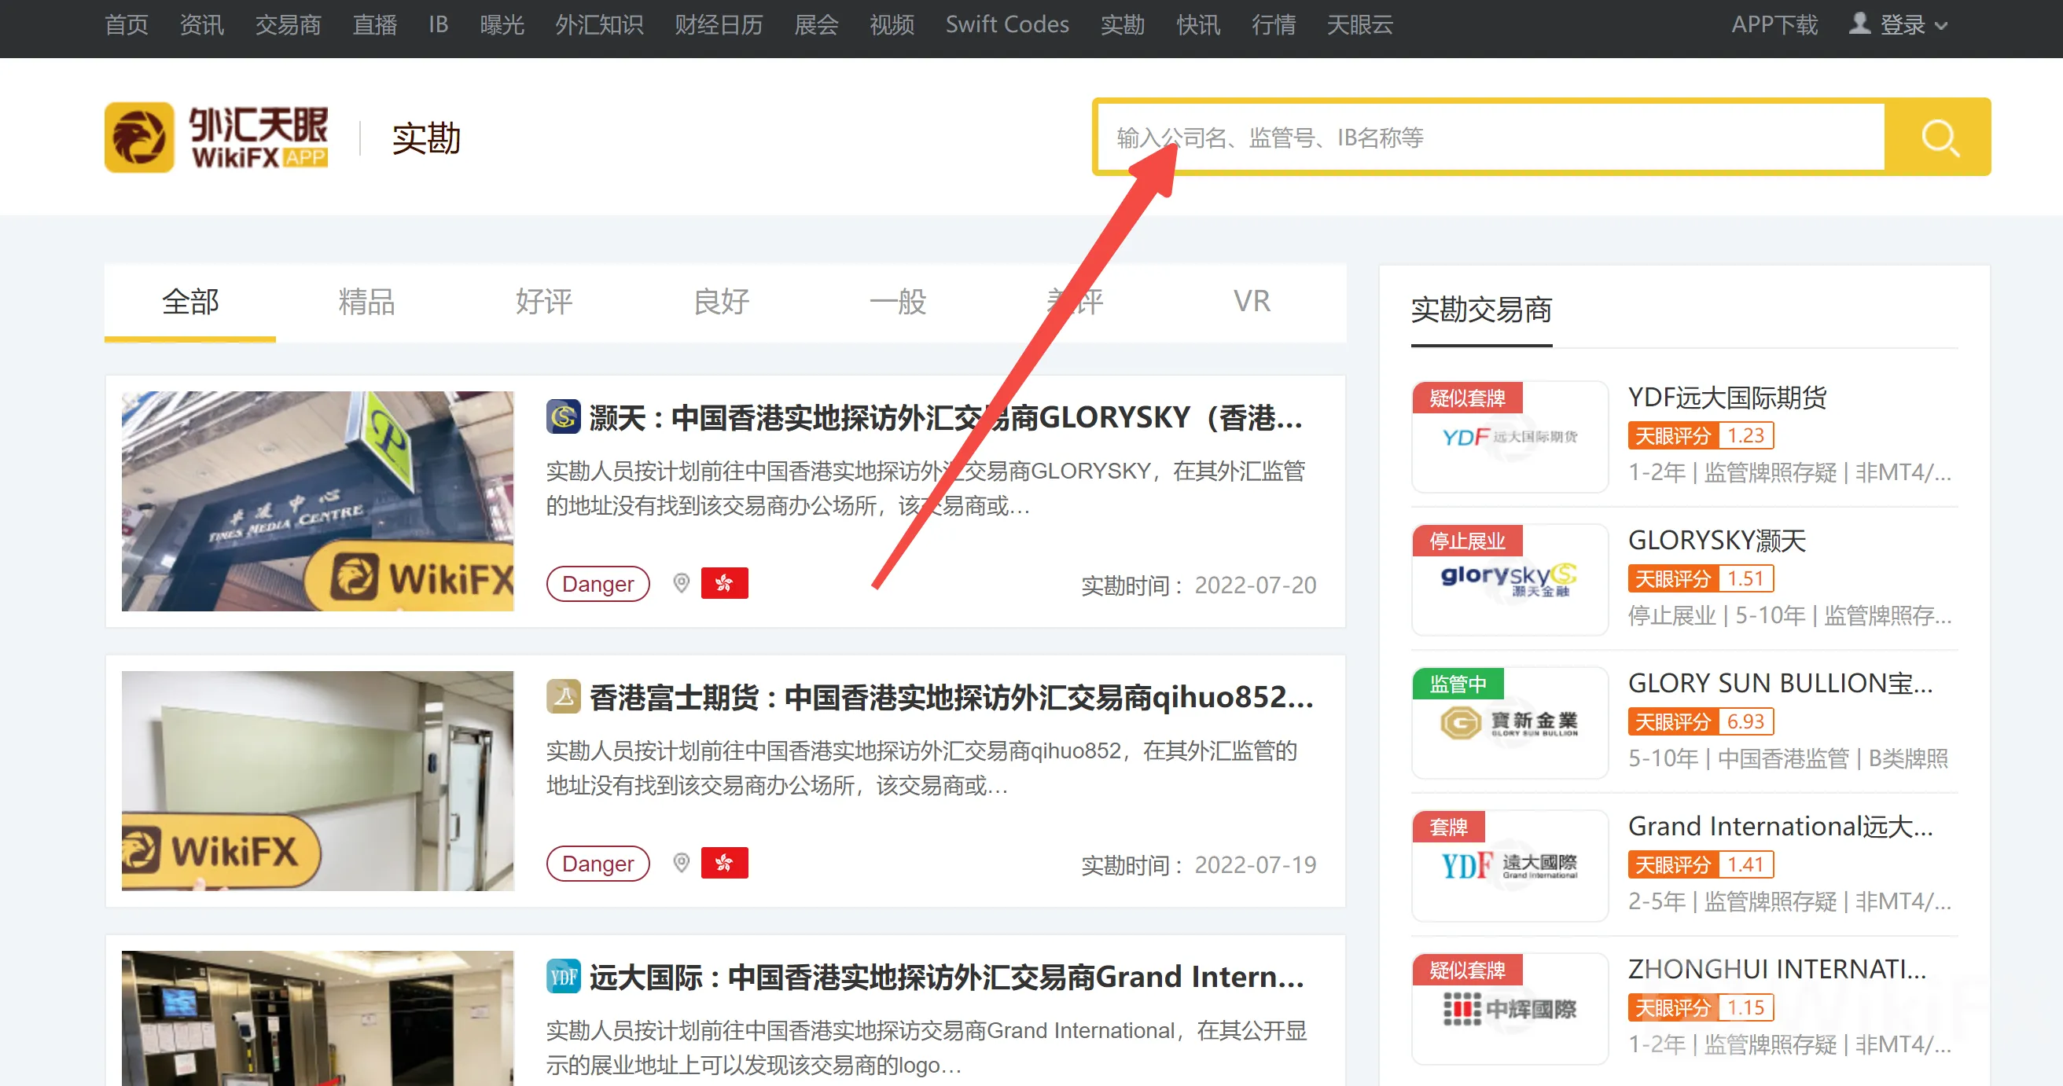The image size is (2063, 1086).
Task: Click Danger tag in the 2022-07-20 article
Action: point(598,583)
